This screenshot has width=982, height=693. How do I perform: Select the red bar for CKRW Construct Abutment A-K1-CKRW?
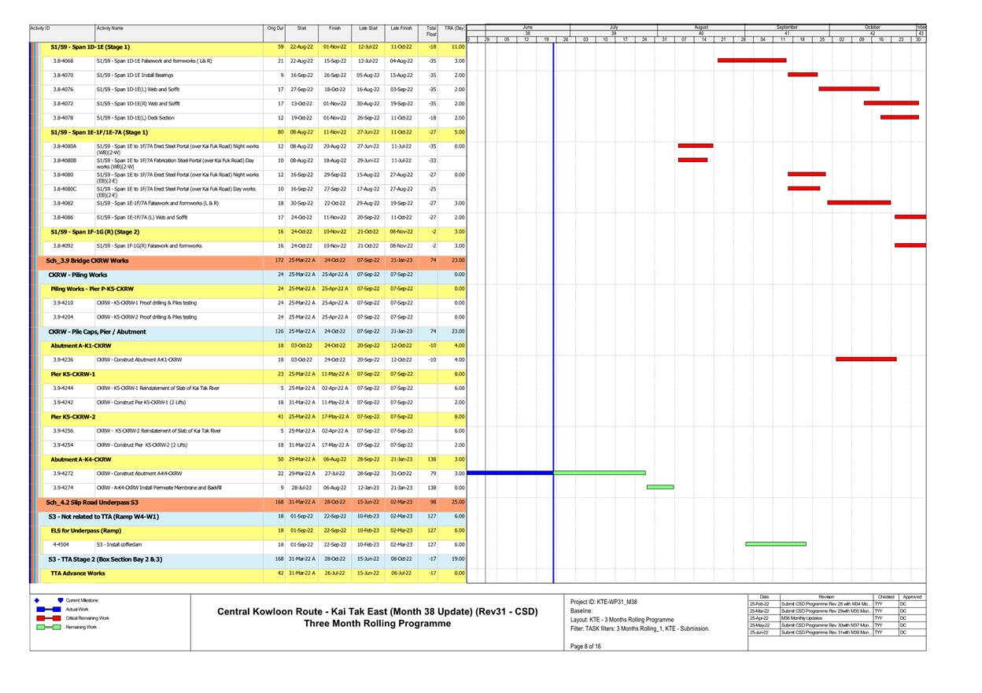pos(866,359)
